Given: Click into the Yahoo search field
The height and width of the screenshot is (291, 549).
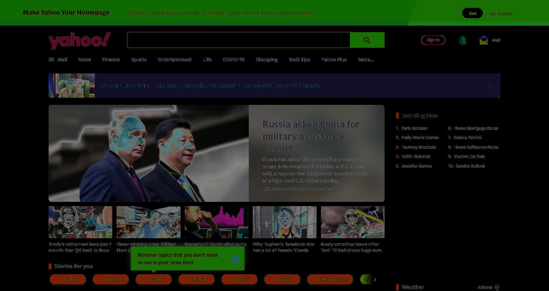Looking at the screenshot, I should pyautogui.click(x=238, y=40).
